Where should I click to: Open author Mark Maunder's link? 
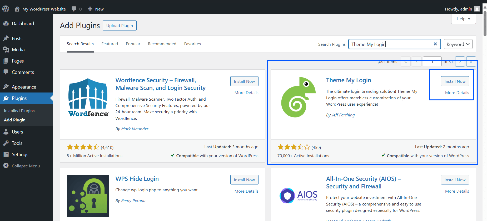pos(135,129)
